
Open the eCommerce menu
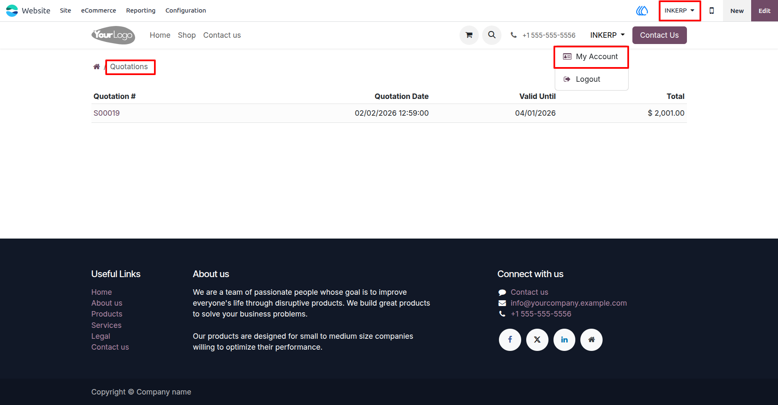pyautogui.click(x=99, y=10)
